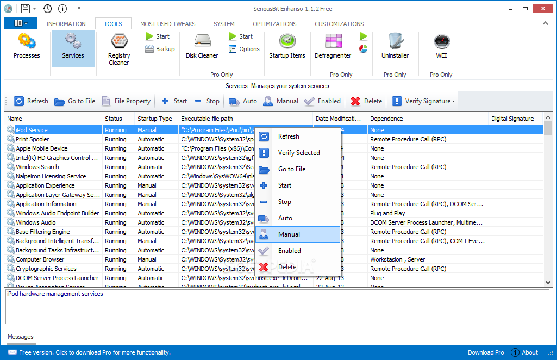
Task: Choose Go to File in context menu
Action: (298, 169)
